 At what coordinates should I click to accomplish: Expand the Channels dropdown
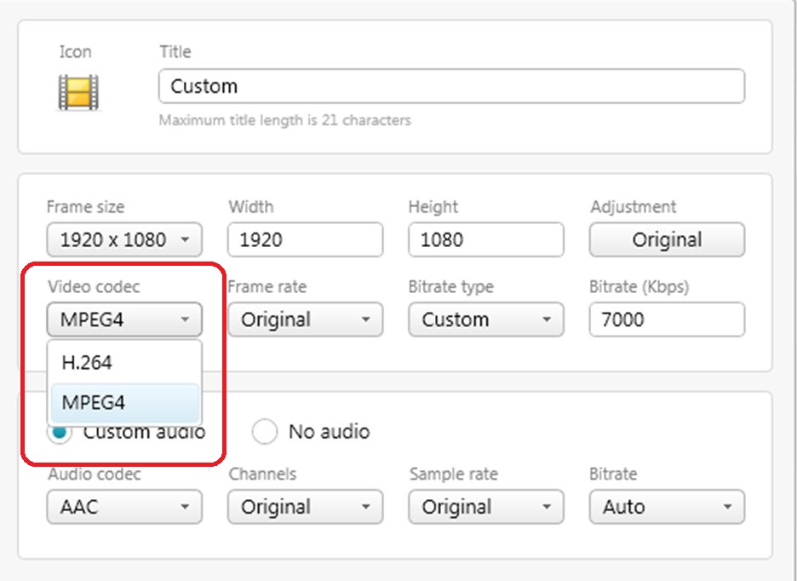pyautogui.click(x=305, y=507)
